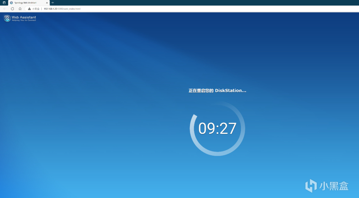
Task: Click the restarting DiskStation message text
Action: coord(217,90)
